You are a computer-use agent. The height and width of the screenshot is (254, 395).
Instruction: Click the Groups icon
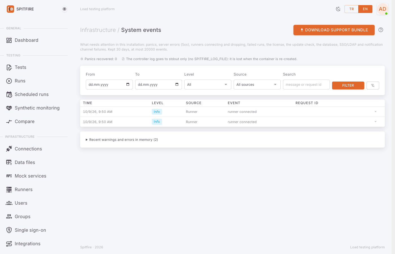[x=9, y=216]
